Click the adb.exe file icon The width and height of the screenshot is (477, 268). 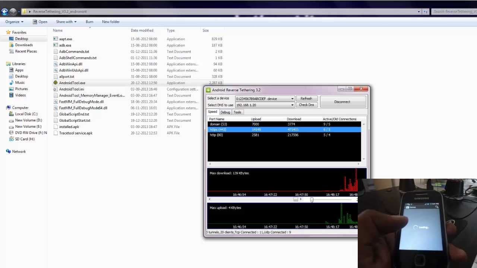point(56,45)
